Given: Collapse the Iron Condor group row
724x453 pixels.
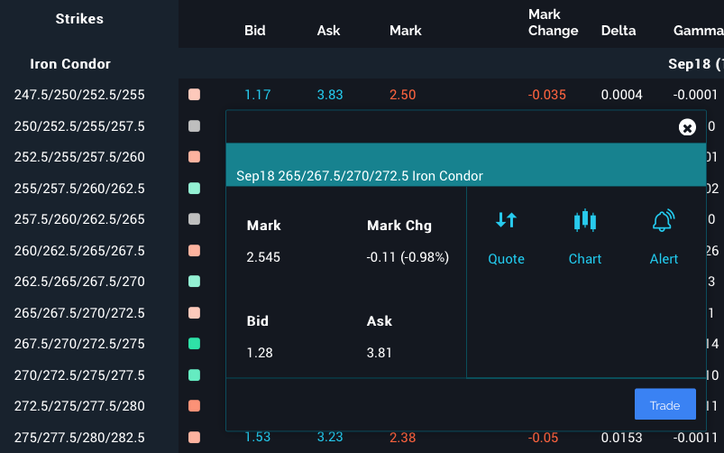Looking at the screenshot, I should point(70,64).
